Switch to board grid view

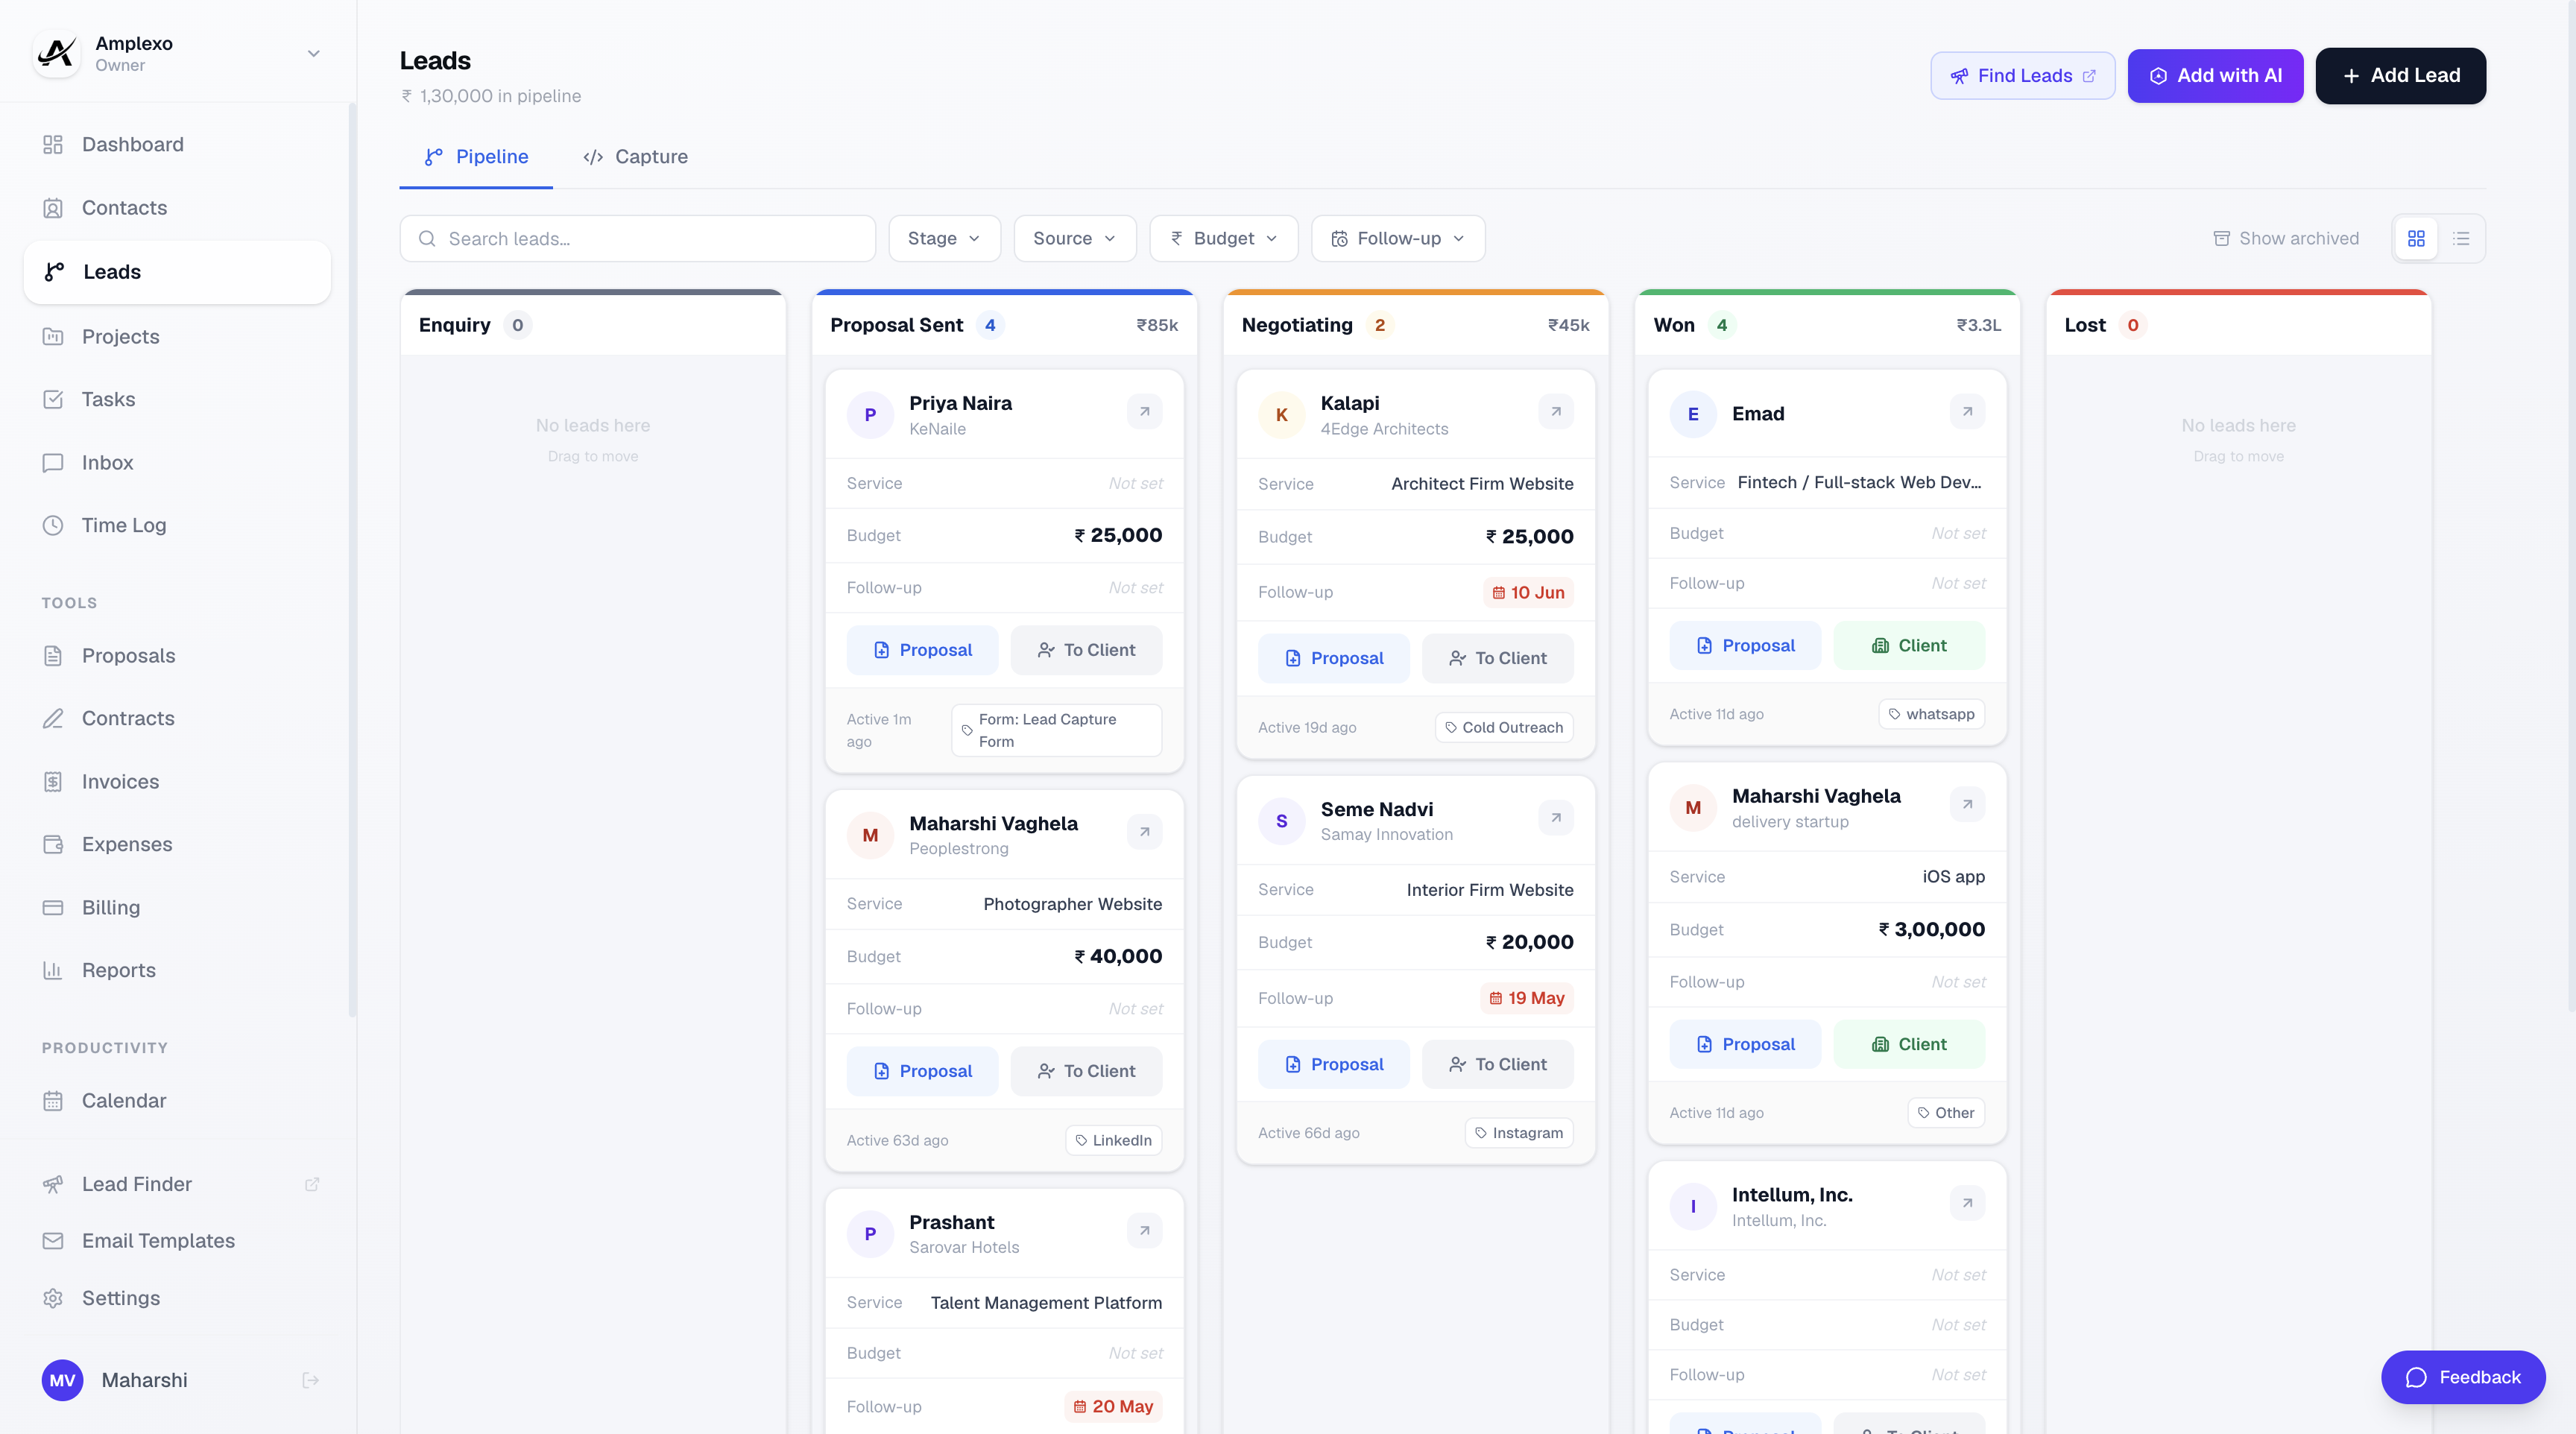point(2416,239)
